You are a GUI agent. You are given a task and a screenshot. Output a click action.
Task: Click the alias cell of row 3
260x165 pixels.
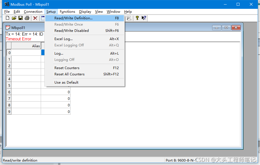[x=26, y=72]
